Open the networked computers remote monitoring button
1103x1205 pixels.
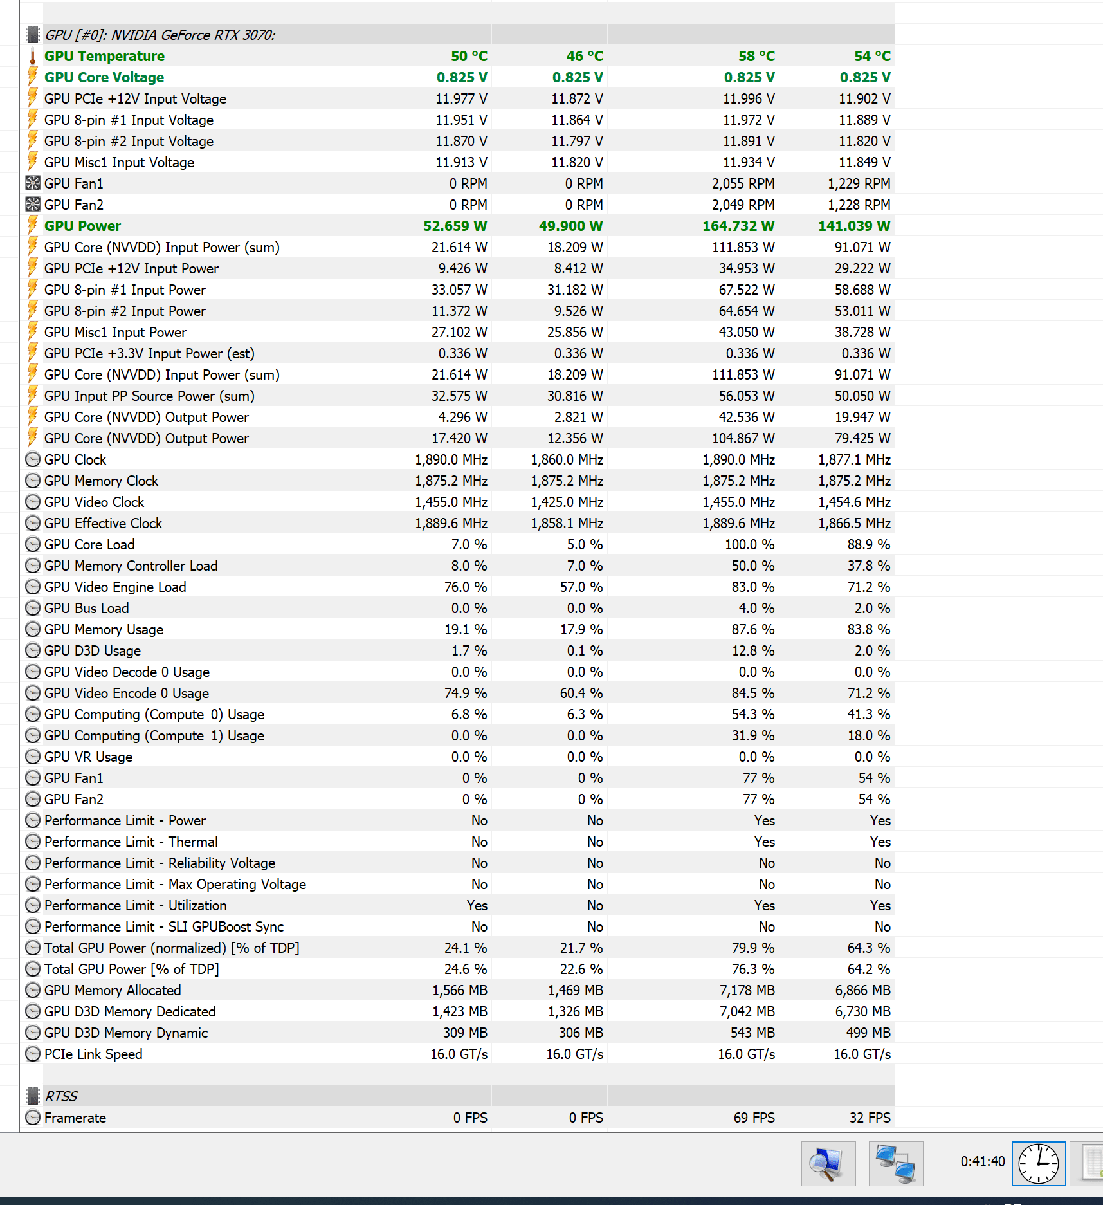[896, 1164]
